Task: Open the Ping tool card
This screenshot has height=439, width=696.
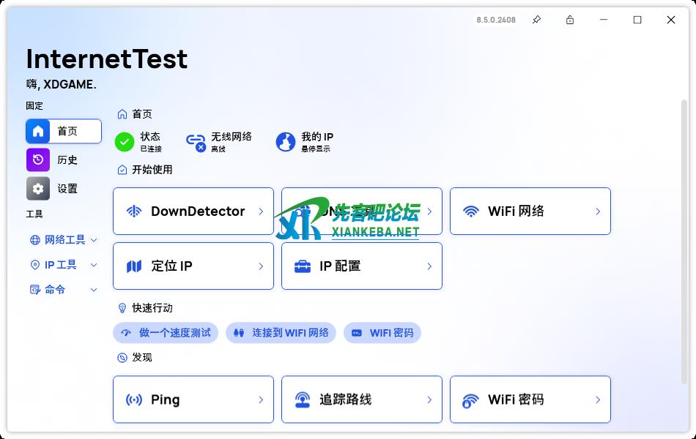Action: [x=193, y=399]
